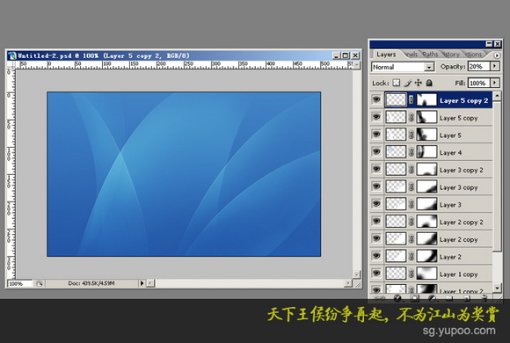
Task: Click the lock position move icon
Action: coord(419,83)
